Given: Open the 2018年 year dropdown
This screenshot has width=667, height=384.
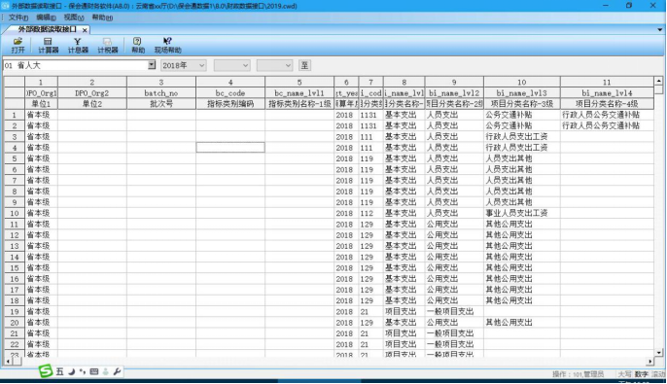Looking at the screenshot, I should [184, 65].
